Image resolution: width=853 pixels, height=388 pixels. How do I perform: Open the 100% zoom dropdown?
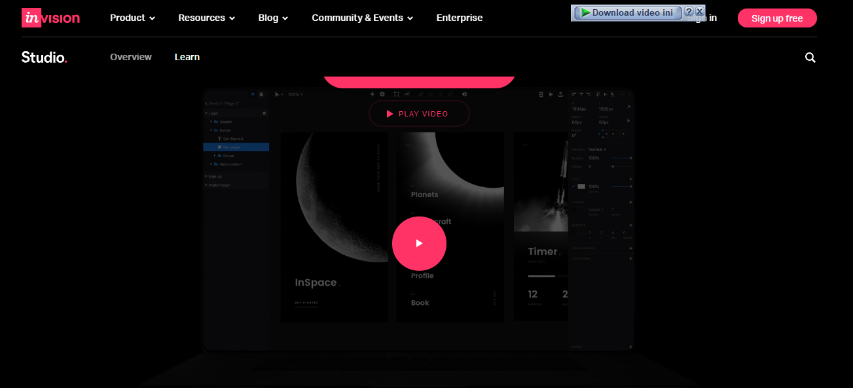point(295,95)
